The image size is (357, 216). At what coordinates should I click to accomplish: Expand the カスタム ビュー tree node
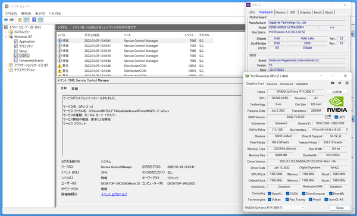pos(6,32)
